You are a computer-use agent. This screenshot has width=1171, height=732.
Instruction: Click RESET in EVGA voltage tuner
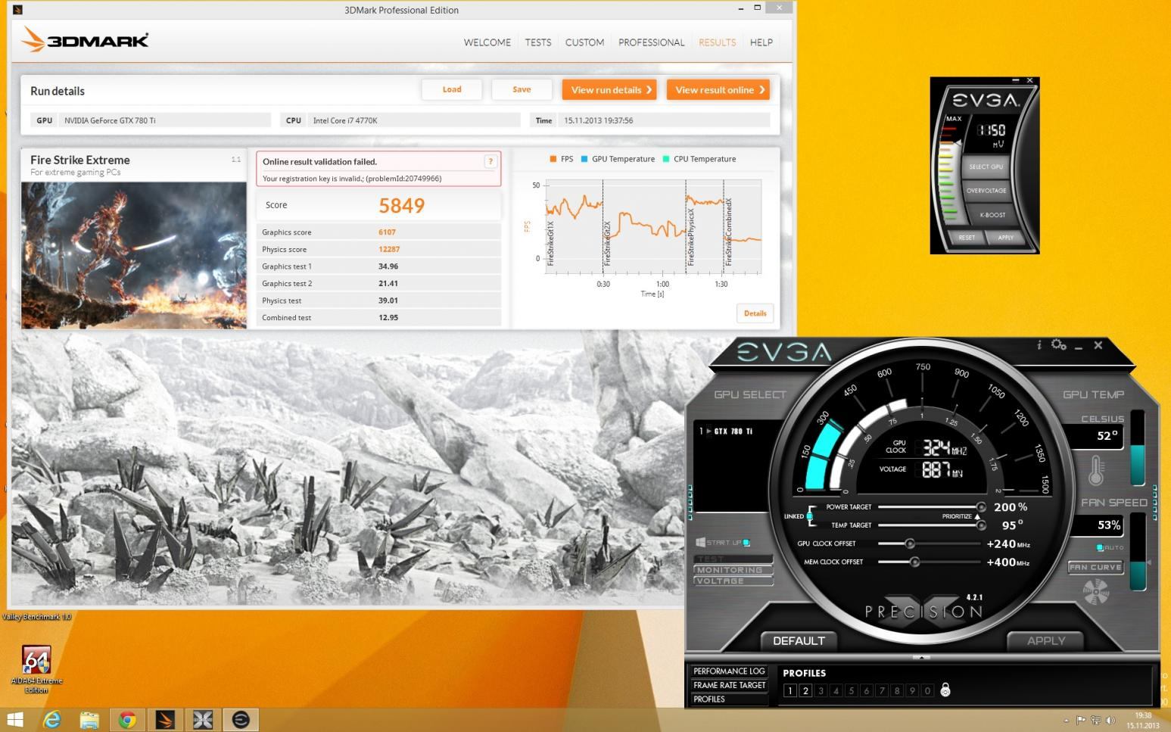point(967,238)
